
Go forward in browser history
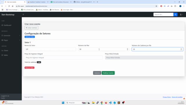(x=6, y=6)
